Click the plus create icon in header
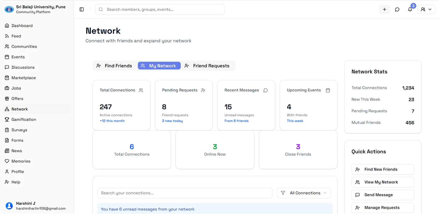 pos(384,10)
